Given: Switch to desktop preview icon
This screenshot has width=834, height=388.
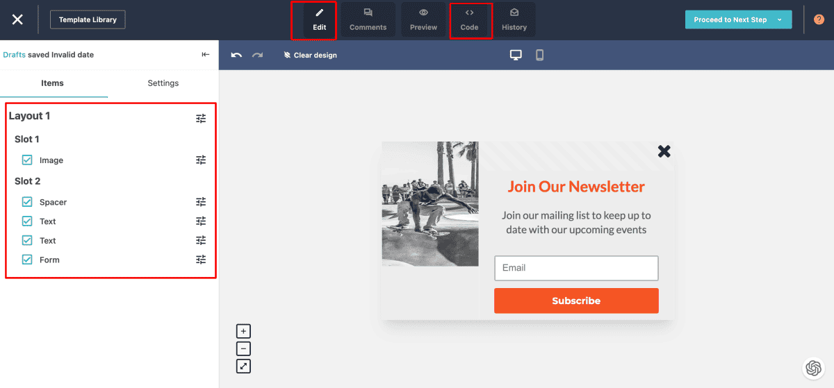Looking at the screenshot, I should (516, 55).
